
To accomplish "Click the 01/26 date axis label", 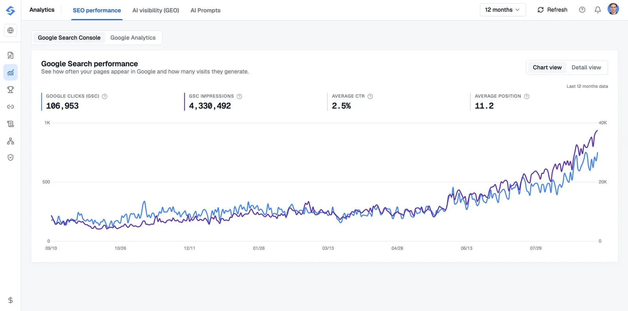I will click(x=259, y=248).
